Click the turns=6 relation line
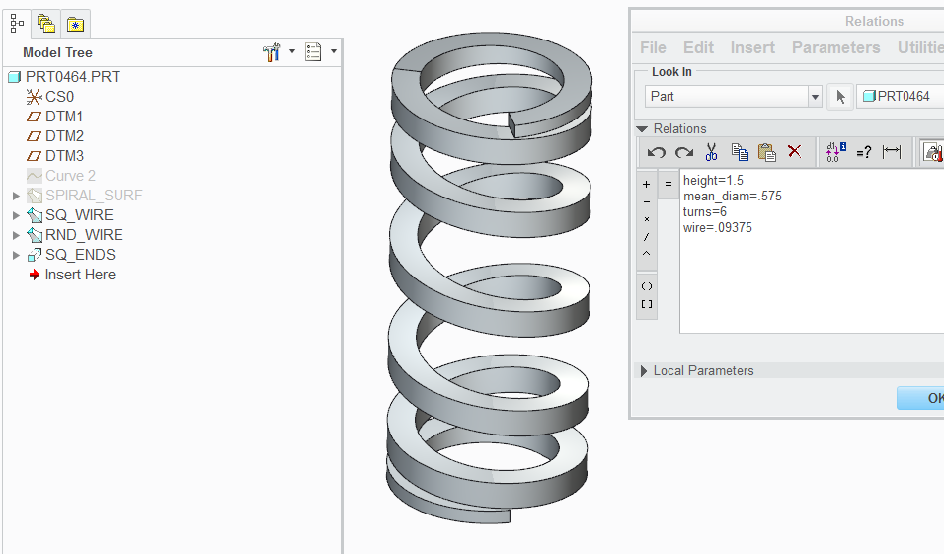This screenshot has width=944, height=554. [704, 212]
